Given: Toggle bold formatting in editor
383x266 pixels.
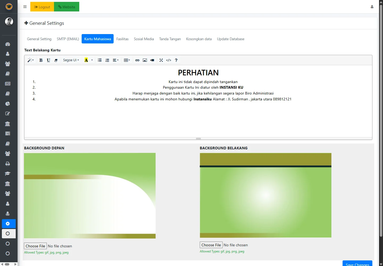Looking at the screenshot, I should tap(41, 60).
